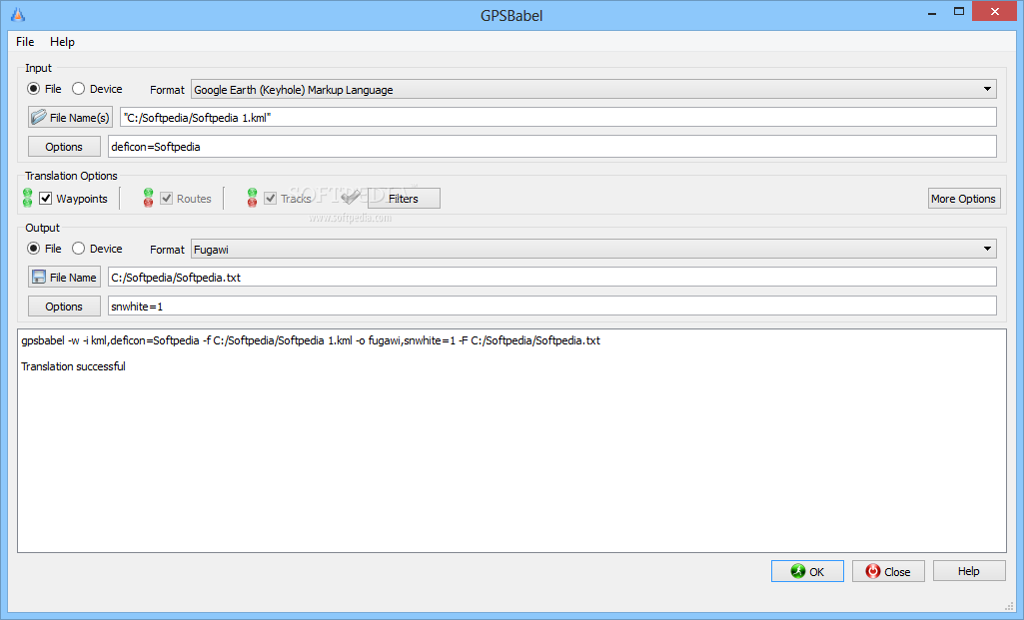Close the GPSBabel window via title bar X

coord(995,11)
